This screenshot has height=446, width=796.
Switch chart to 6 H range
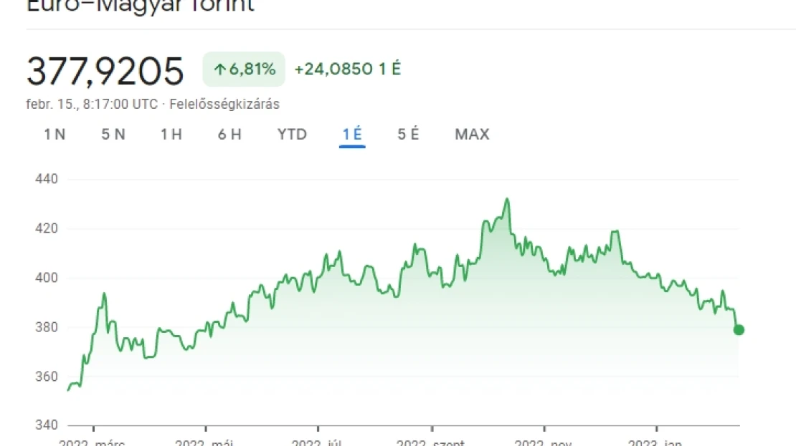[229, 135]
